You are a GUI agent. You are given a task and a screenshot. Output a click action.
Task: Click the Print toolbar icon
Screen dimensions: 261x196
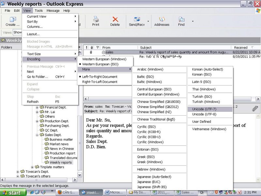(x=96, y=21)
